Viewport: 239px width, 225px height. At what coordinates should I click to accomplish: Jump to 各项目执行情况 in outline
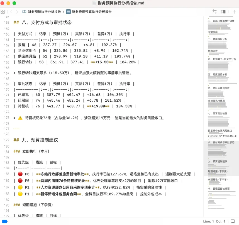point(216,101)
